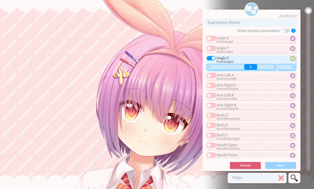
Task: Click purple options icon for Arm Left A
Action: pyautogui.click(x=292, y=76)
